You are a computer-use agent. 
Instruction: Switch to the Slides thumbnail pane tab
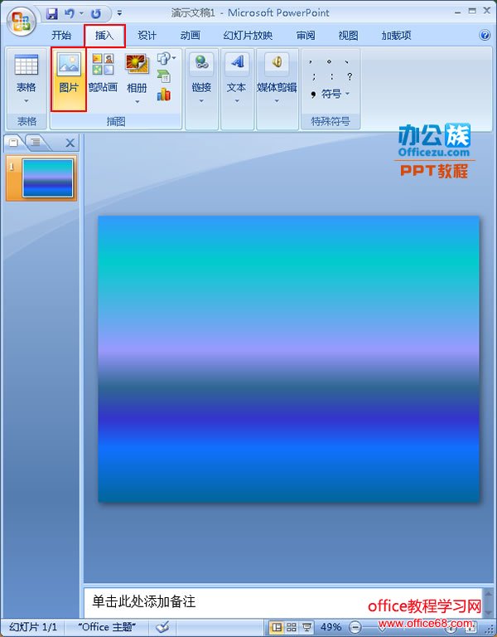pyautogui.click(x=14, y=142)
